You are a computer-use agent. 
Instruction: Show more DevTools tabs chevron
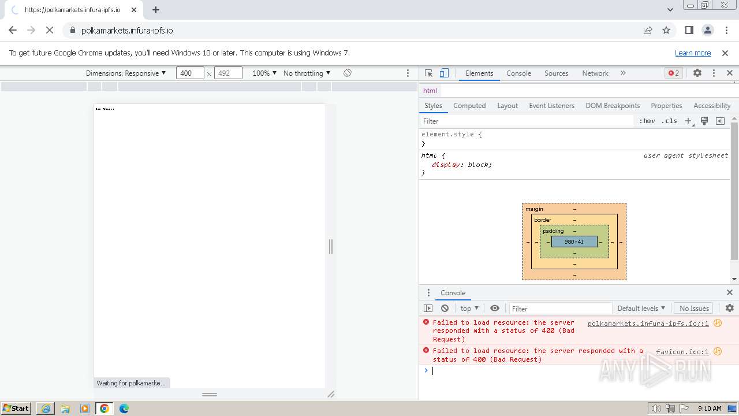[x=623, y=73]
